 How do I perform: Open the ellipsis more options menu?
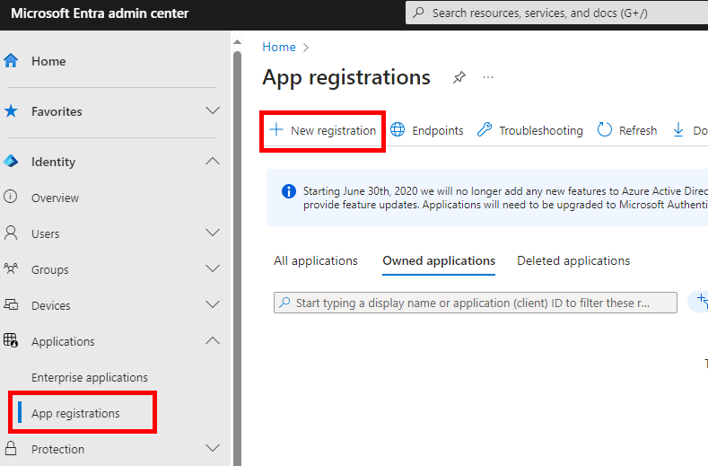pyautogui.click(x=488, y=78)
